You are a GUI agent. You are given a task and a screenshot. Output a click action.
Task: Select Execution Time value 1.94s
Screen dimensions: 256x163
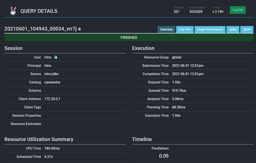176,116
